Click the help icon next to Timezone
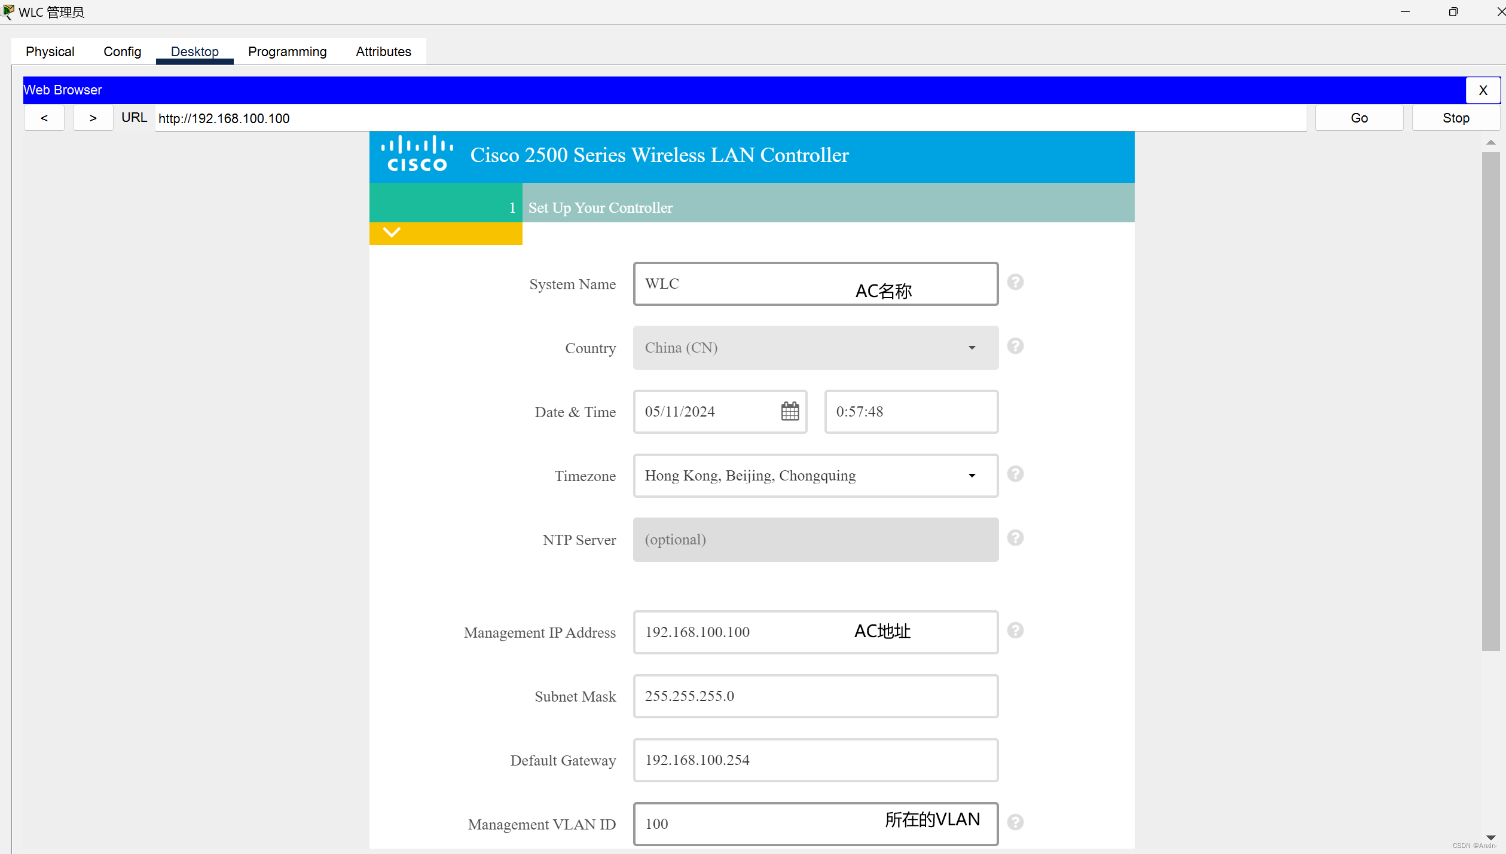The image size is (1506, 854). [x=1015, y=474]
